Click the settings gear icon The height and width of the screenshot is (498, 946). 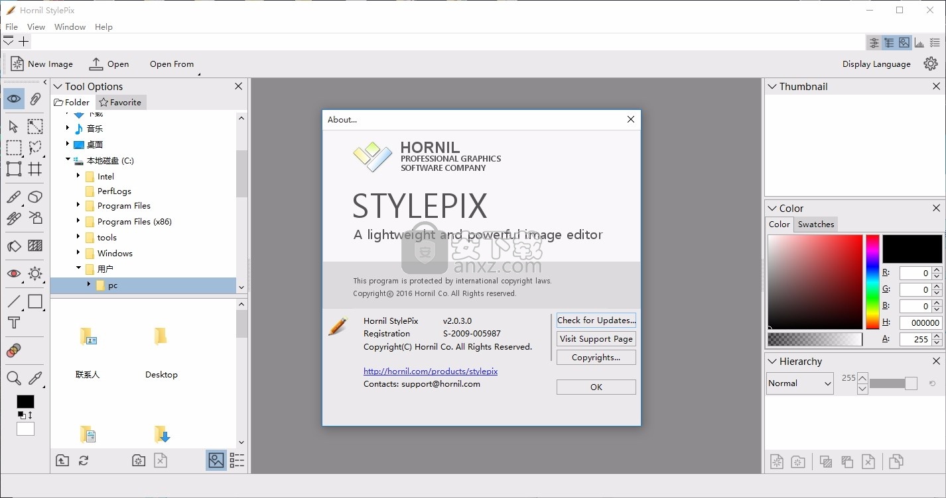tap(931, 64)
